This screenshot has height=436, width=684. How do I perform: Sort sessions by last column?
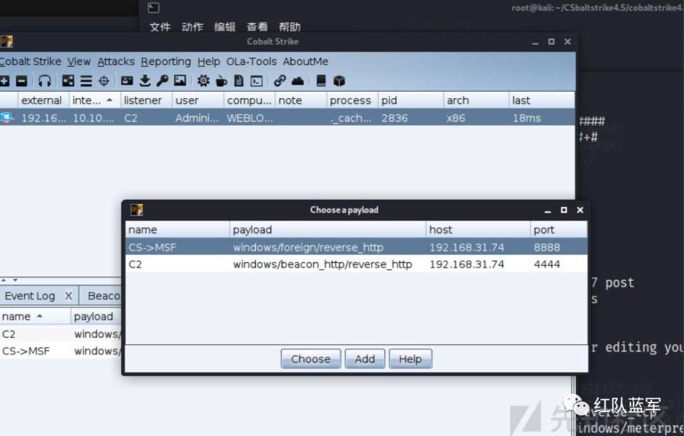(541, 100)
